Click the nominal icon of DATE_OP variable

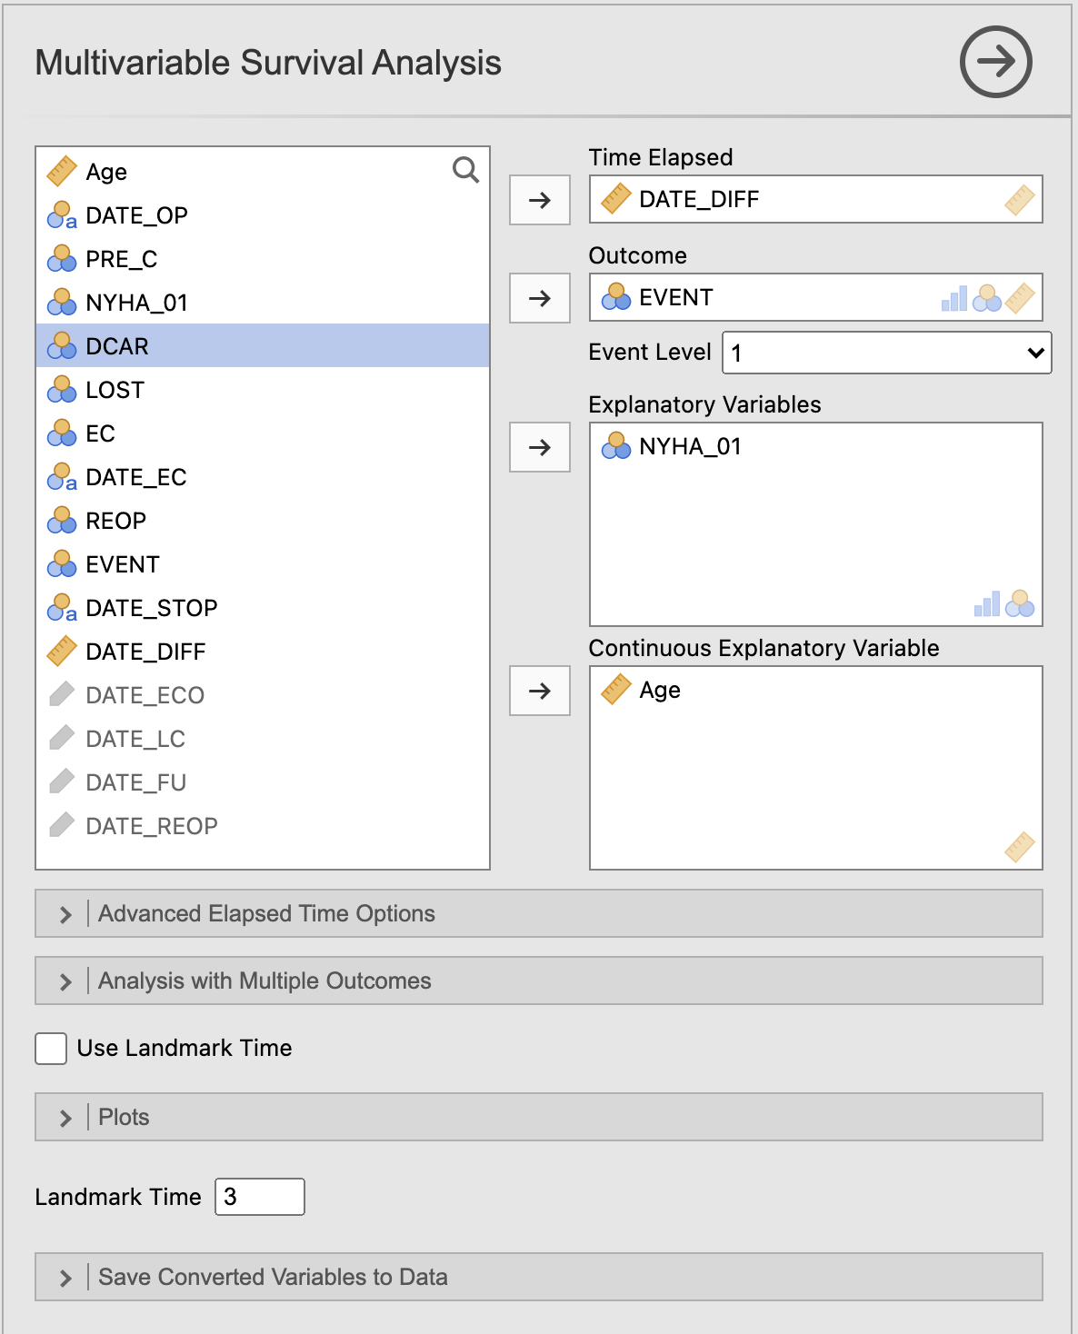62,215
